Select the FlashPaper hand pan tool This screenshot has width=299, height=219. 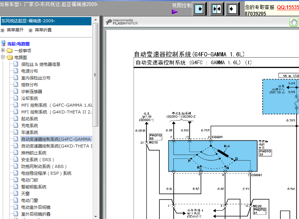point(294,22)
